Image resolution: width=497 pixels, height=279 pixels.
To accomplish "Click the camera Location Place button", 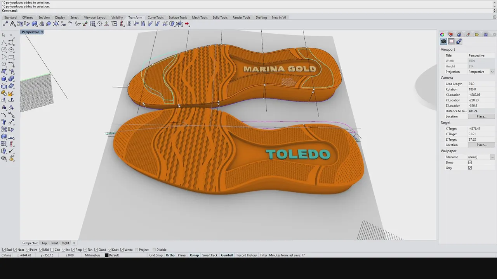I will [x=481, y=116].
